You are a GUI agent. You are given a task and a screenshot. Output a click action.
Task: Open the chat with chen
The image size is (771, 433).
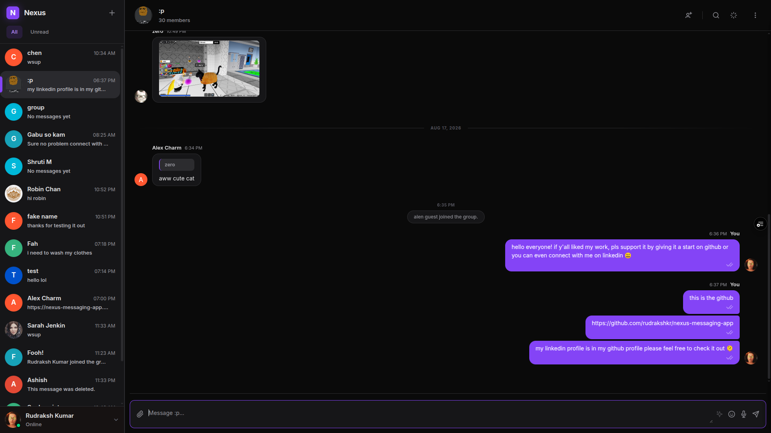[x=60, y=57]
